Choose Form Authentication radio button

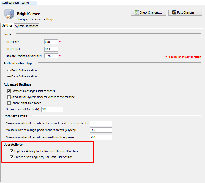9,76
